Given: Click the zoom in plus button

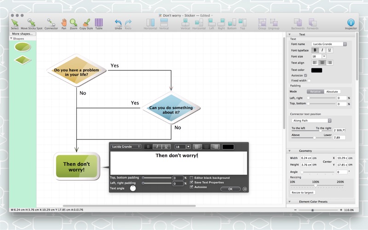Looking at the screenshot, I should click(x=341, y=210).
